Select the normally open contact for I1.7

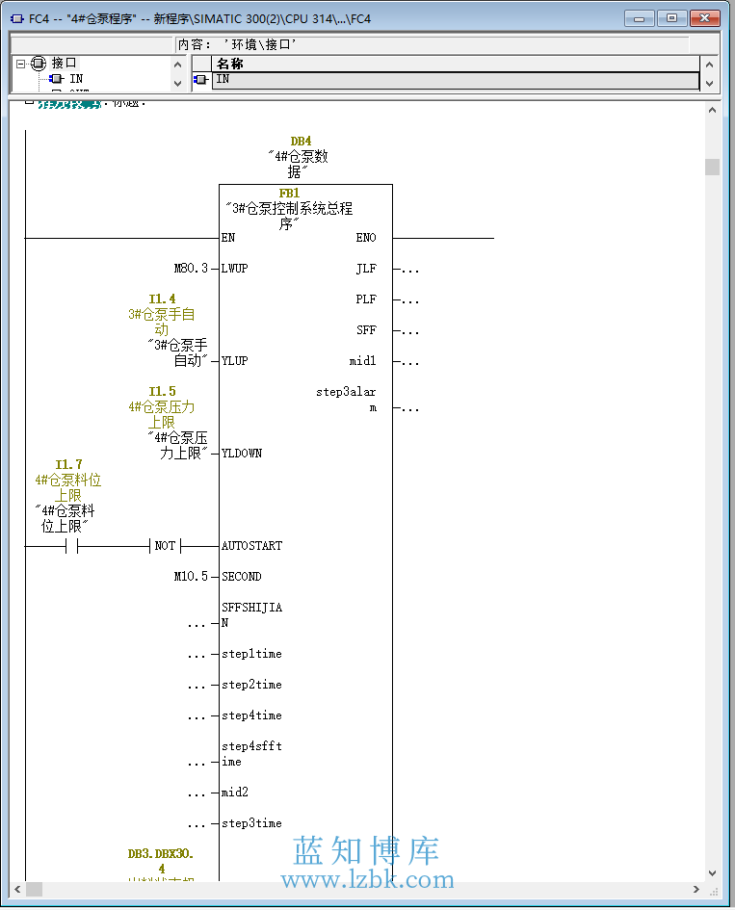pos(71,546)
